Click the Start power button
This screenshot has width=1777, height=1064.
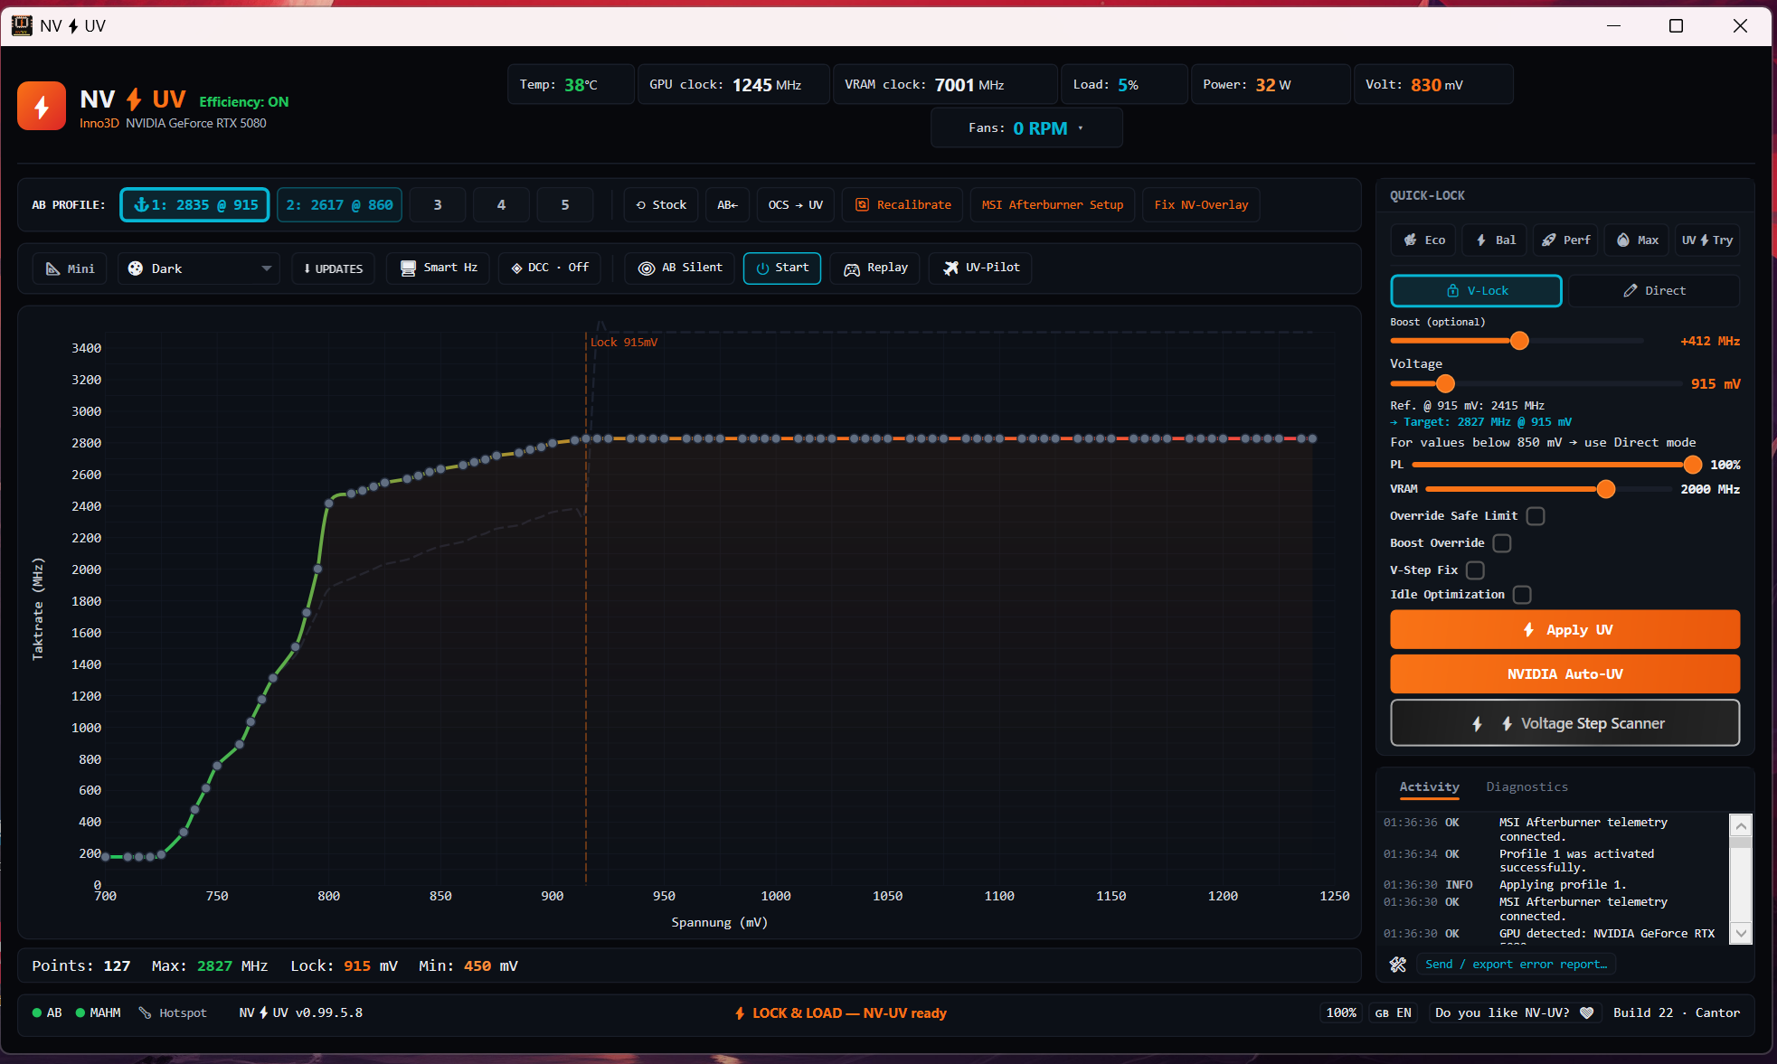[782, 268]
